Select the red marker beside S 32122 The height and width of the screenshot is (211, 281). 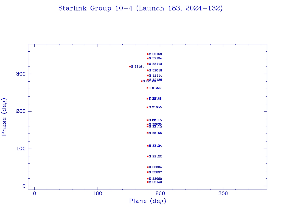(148, 156)
